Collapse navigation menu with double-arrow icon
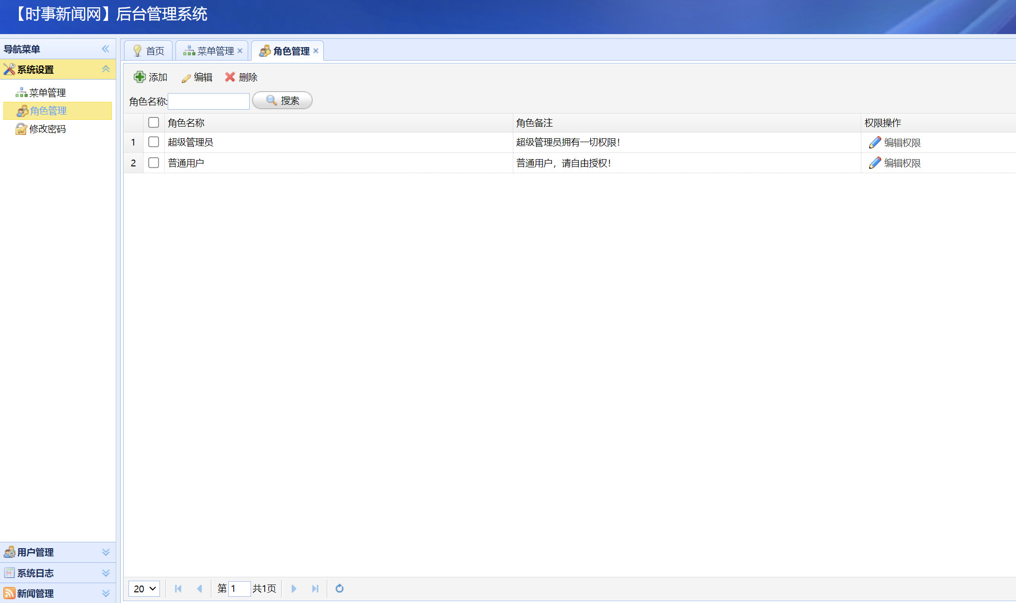The image size is (1016, 603). click(106, 49)
